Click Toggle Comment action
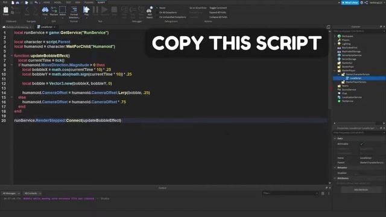 click(218, 8)
